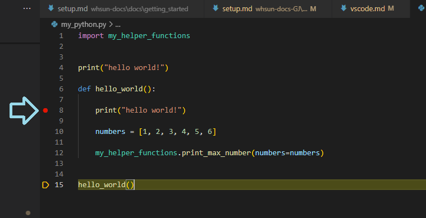Click the gray dot at bottom left

28,213
